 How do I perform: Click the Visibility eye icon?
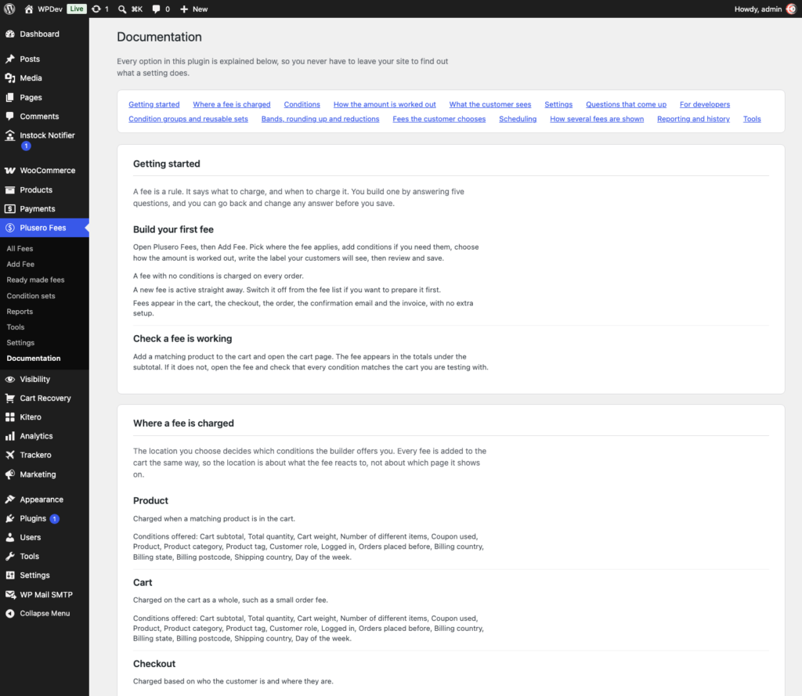9,379
